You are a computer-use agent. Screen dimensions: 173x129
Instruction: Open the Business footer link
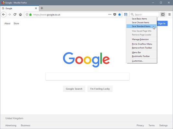coord(26,125)
